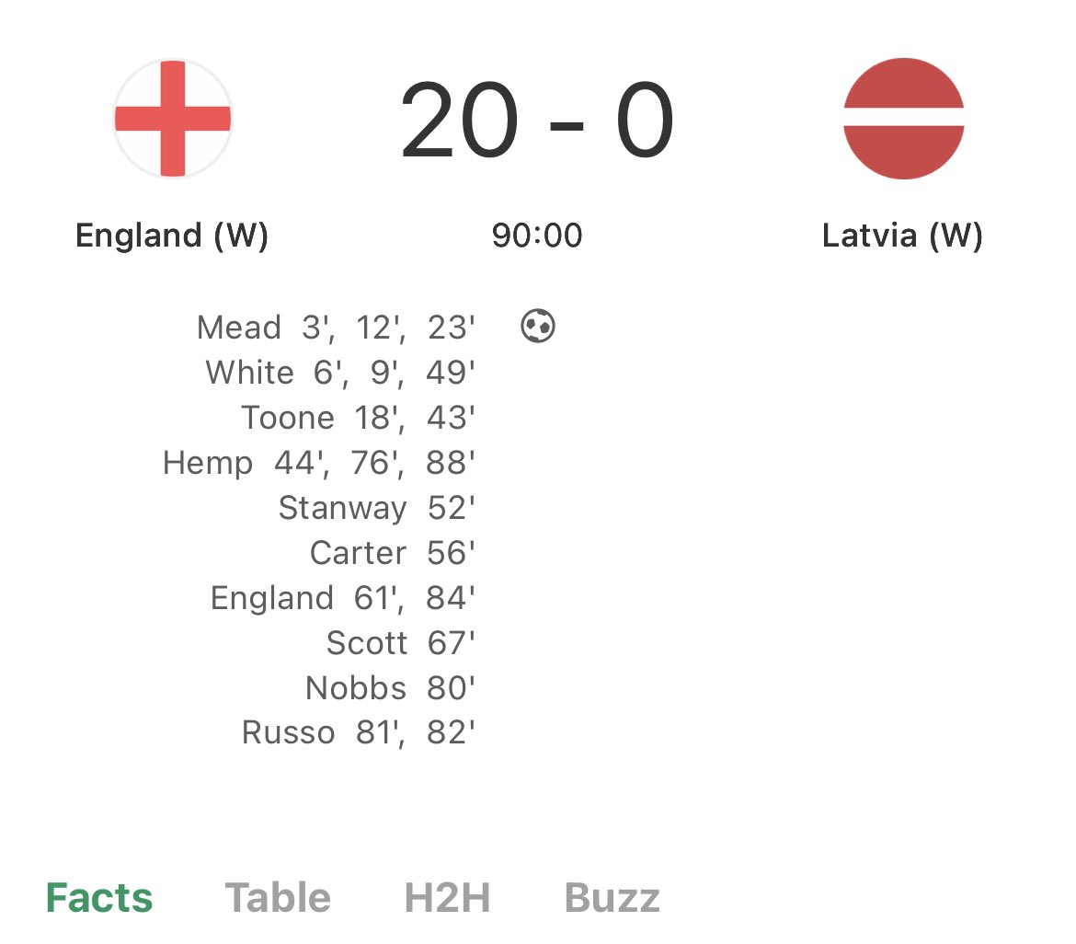Tap the 20 - 0 scoreline
The width and height of the screenshot is (1076, 944).
pos(537,122)
